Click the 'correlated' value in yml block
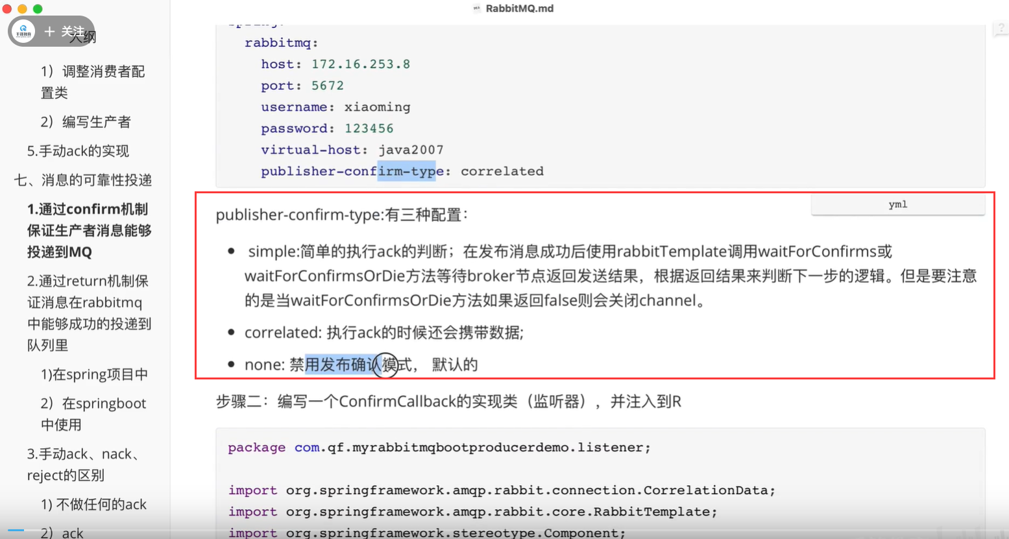The height and width of the screenshot is (539, 1009). [502, 171]
